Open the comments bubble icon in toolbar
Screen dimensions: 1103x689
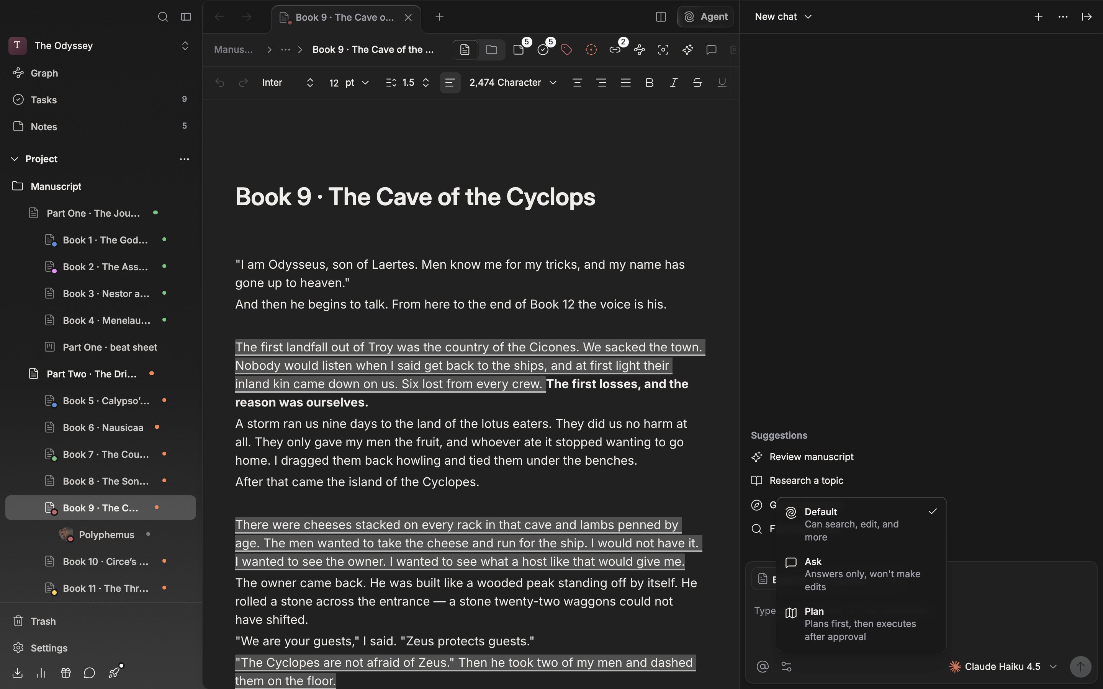(x=712, y=50)
